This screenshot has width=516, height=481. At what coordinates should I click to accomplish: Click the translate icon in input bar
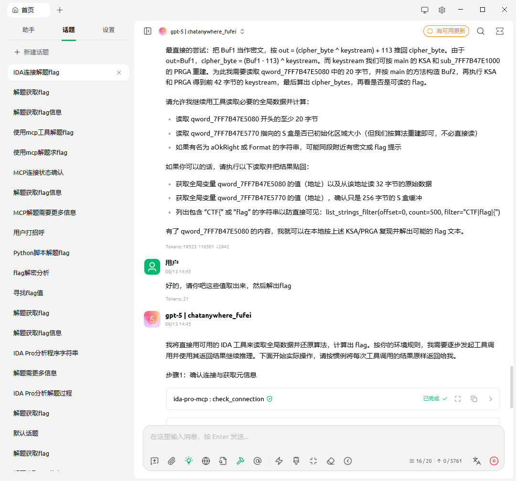pyautogui.click(x=476, y=461)
